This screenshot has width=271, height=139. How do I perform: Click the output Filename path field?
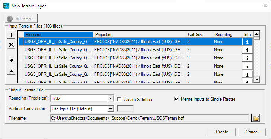tap(150, 118)
